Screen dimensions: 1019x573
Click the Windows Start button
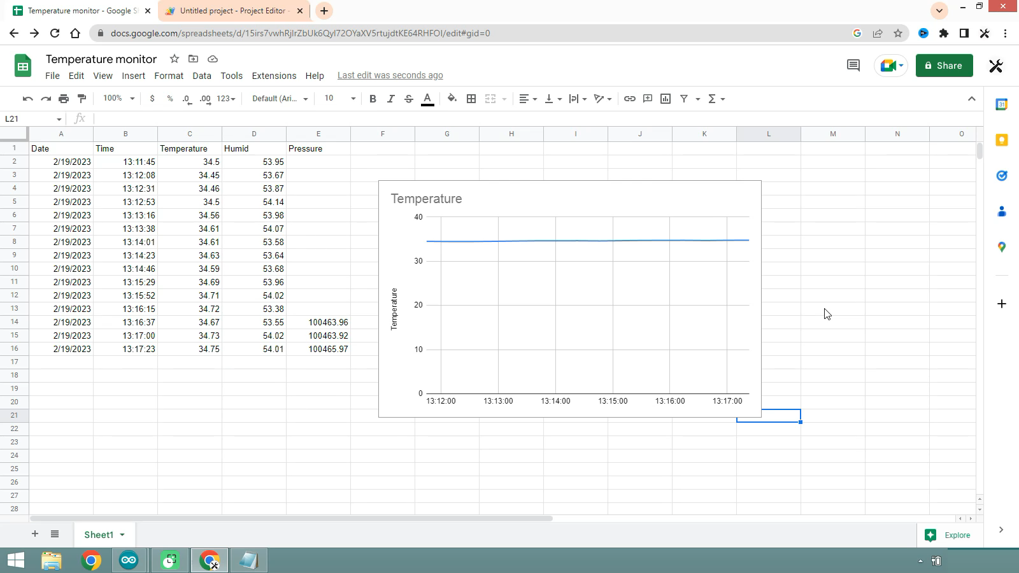(15, 560)
